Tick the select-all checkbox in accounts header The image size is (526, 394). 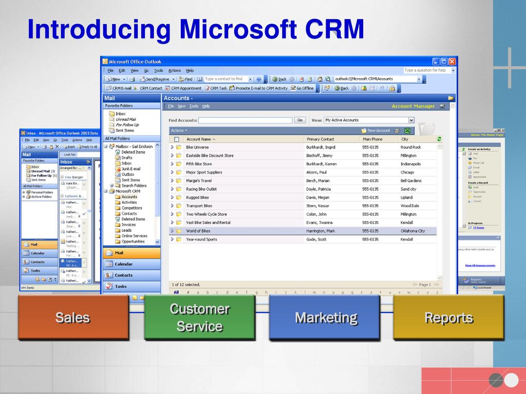[177, 139]
